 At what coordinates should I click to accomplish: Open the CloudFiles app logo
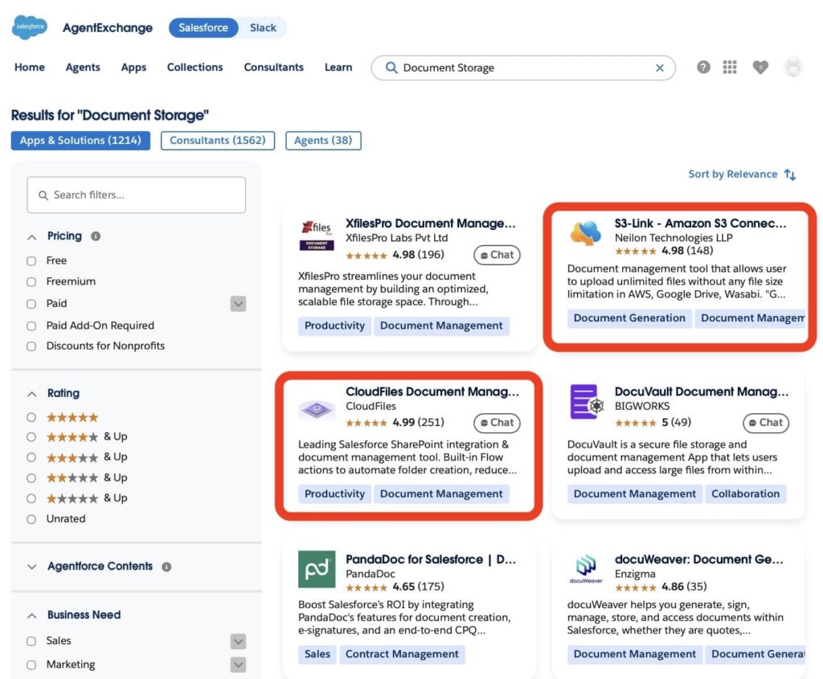(317, 409)
